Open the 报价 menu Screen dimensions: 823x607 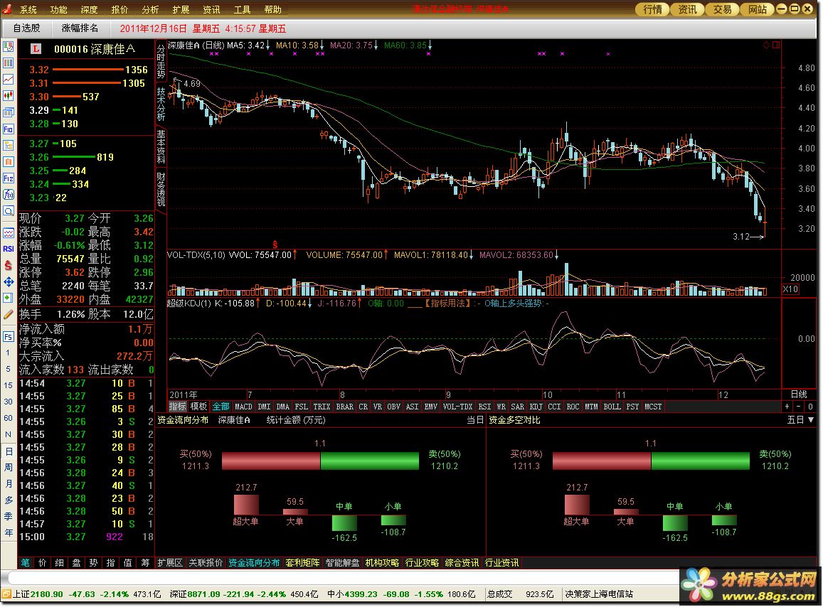(x=120, y=9)
